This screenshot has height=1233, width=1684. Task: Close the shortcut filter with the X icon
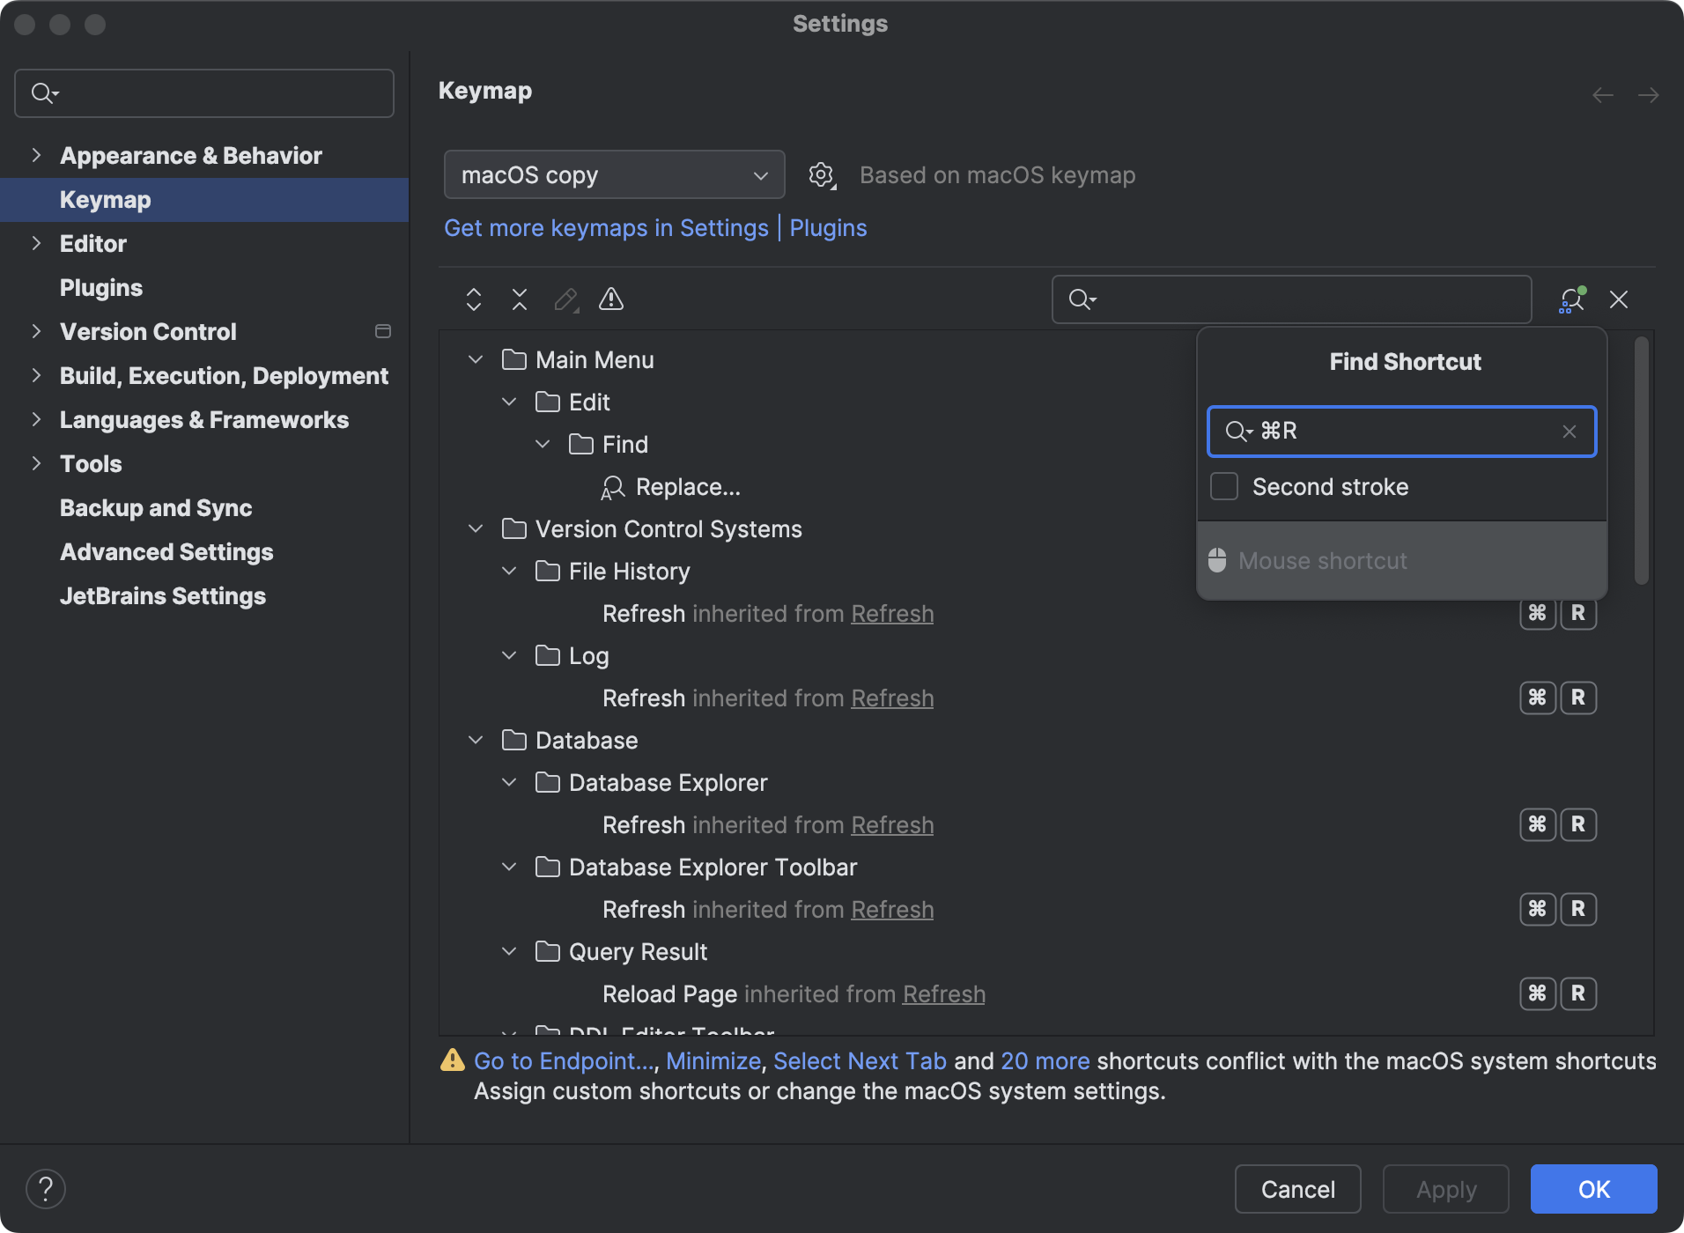coord(1620,299)
